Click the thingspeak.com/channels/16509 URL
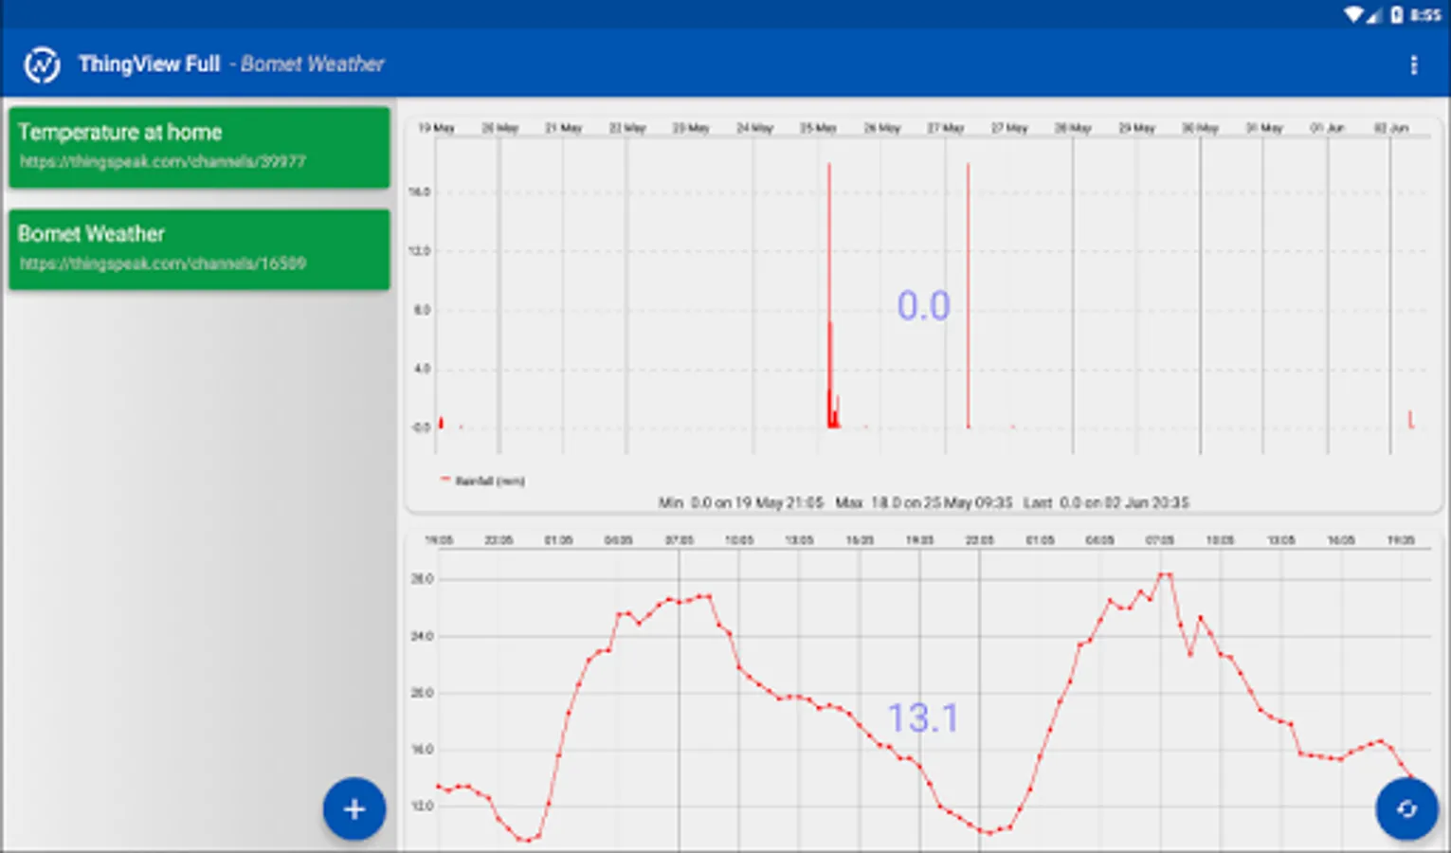This screenshot has width=1451, height=853. pyautogui.click(x=163, y=263)
